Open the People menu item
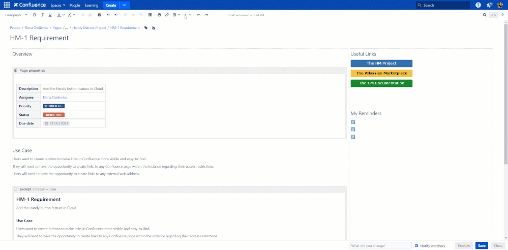508x250 pixels. click(75, 5)
